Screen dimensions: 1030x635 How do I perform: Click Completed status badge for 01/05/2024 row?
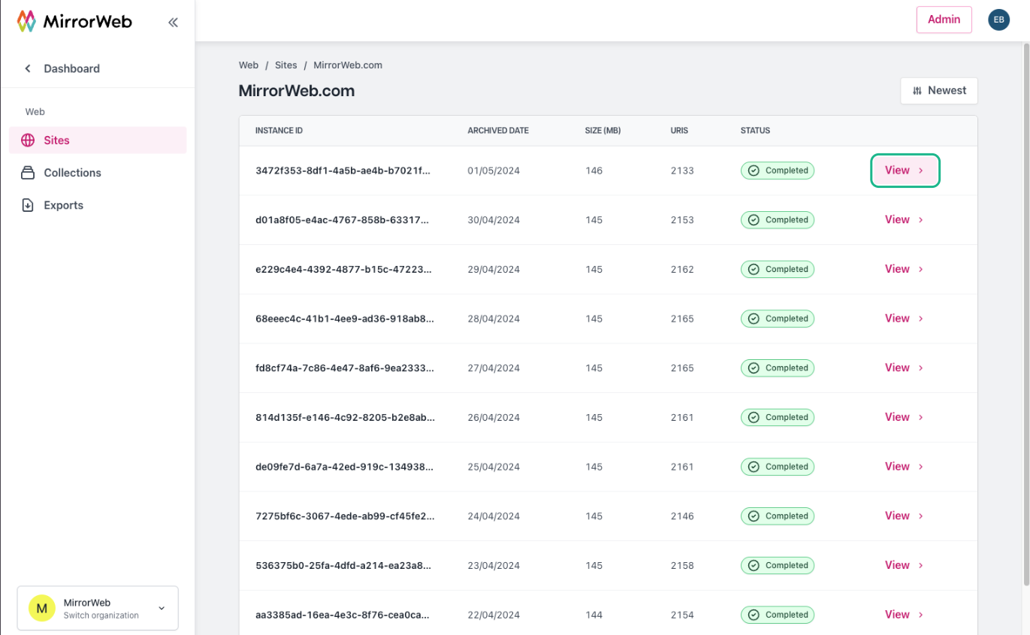click(778, 171)
